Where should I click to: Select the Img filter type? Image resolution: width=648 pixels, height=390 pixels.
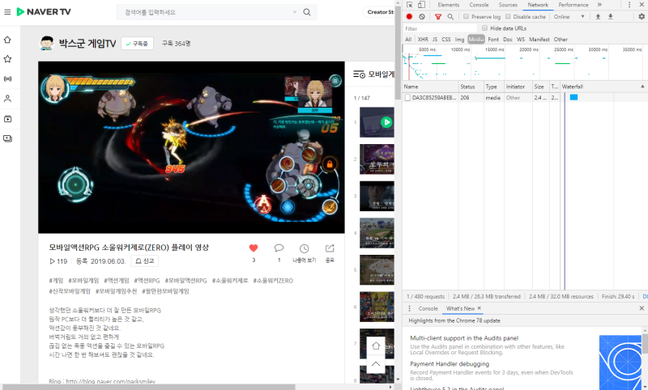click(459, 39)
